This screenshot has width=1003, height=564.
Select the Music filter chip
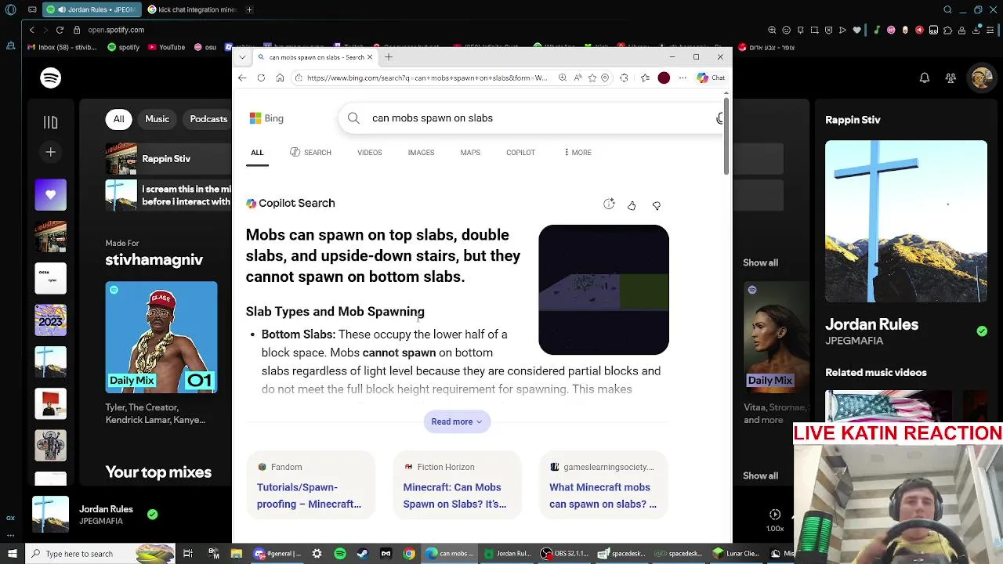[x=157, y=119]
